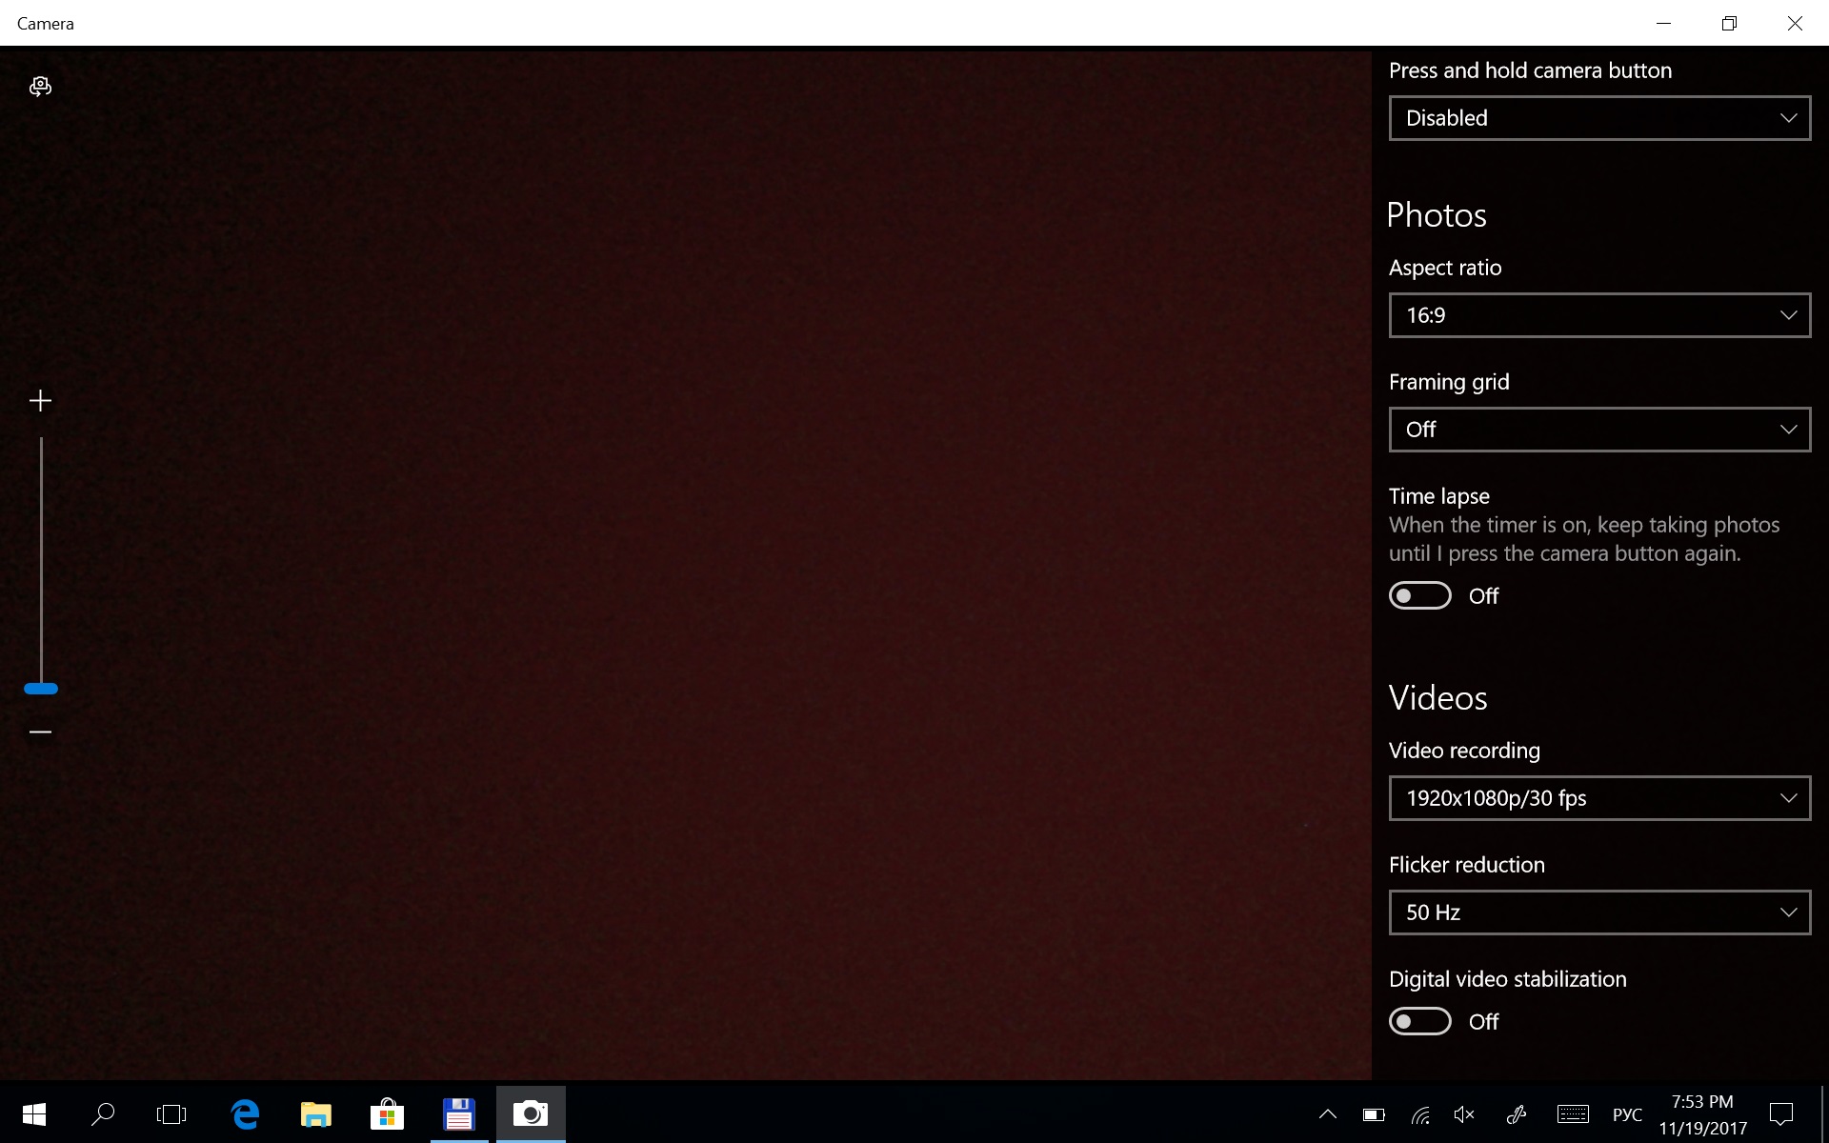Open the Aspect ratio 16:9 dropdown

tap(1599, 315)
